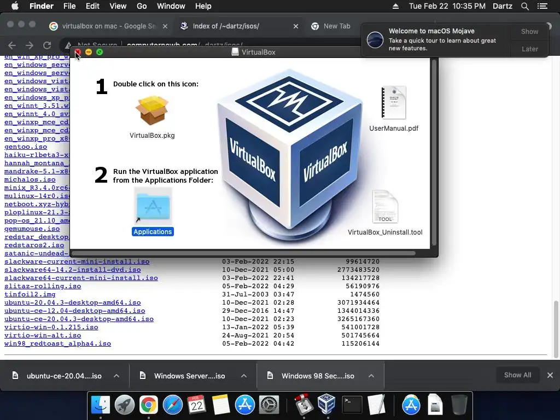Open the UserManual.pdf document icon
The height and width of the screenshot is (420, 560).
394,102
